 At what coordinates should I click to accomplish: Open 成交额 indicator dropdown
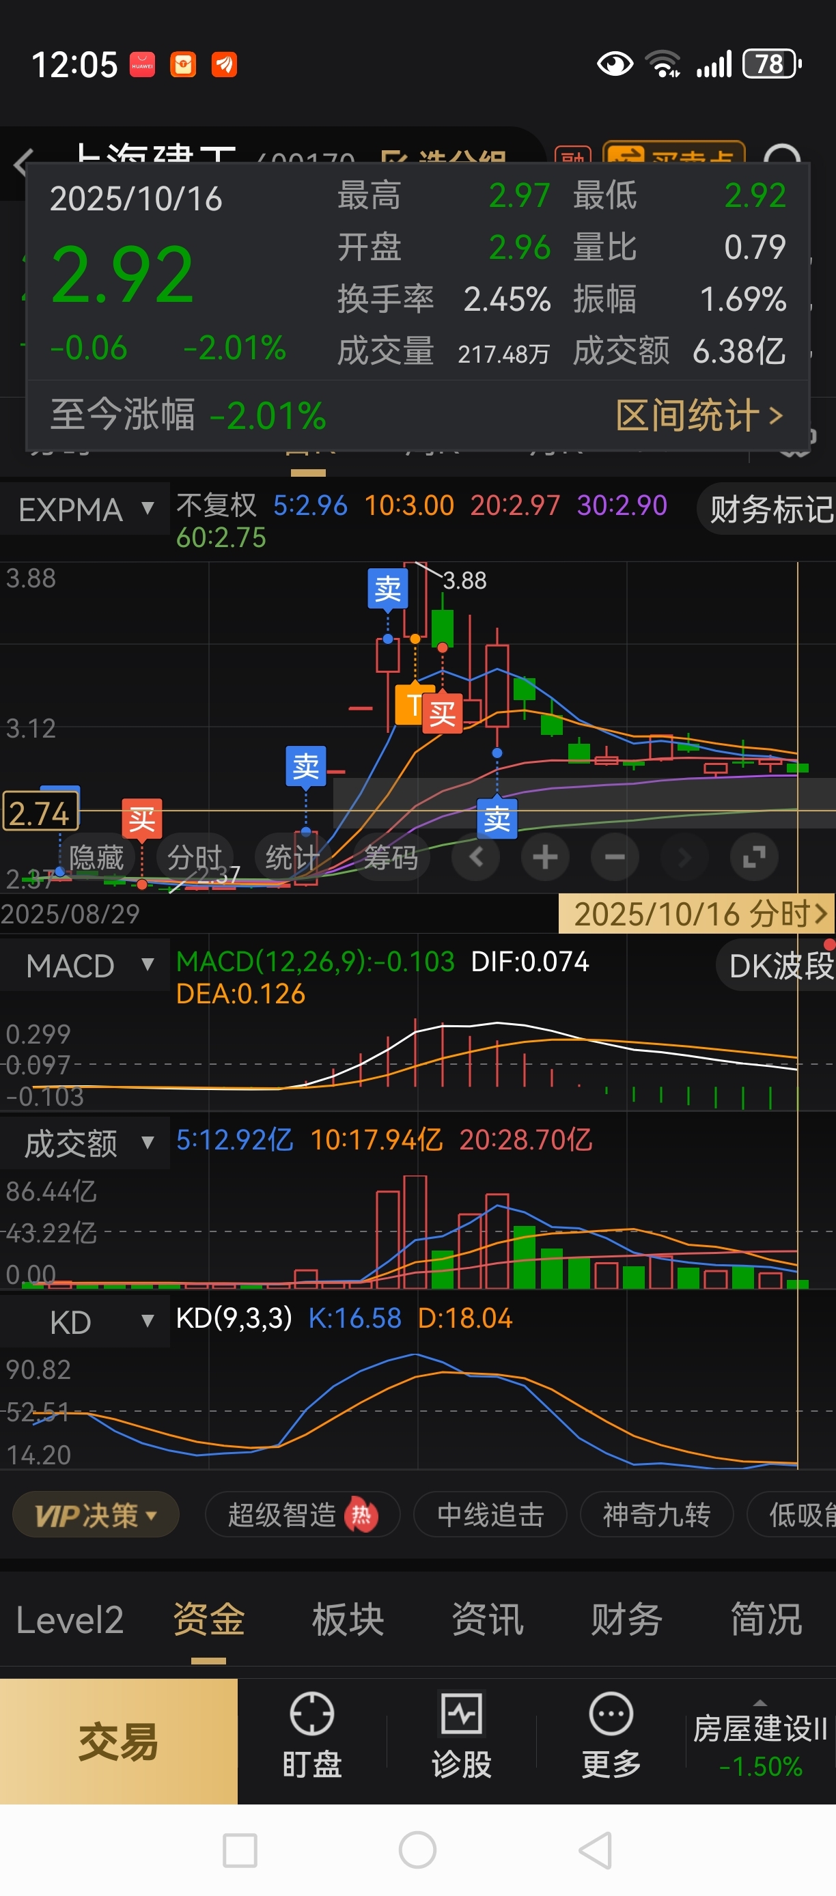point(85,1143)
